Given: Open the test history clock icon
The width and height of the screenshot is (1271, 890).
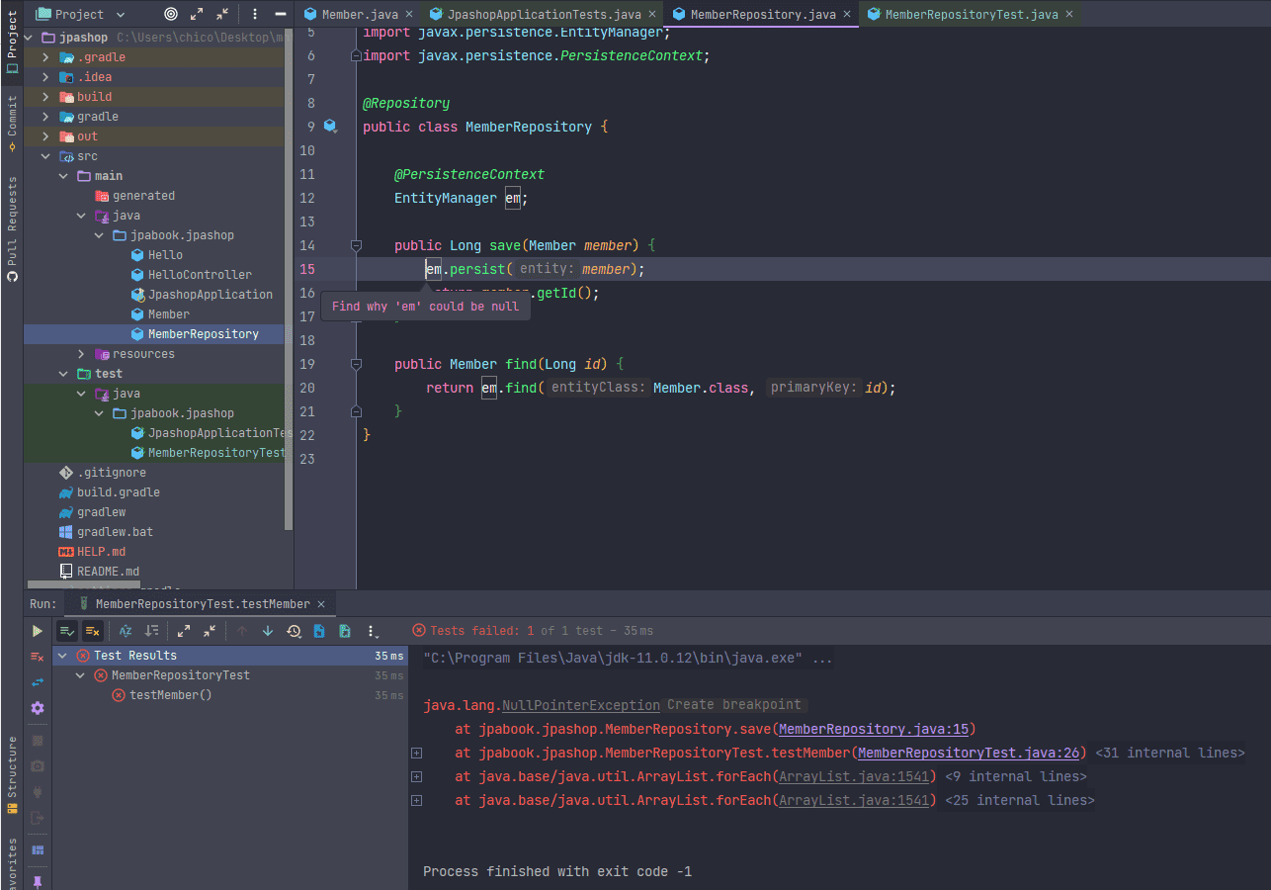Looking at the screenshot, I should click(294, 631).
